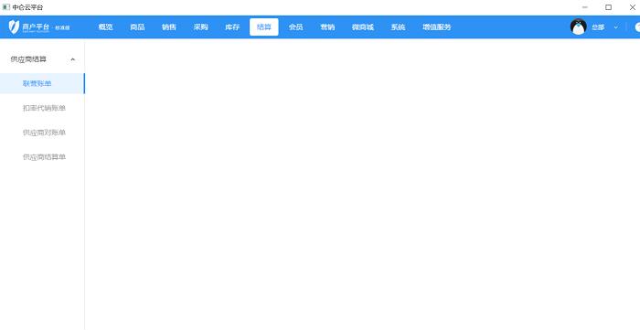Open the 会员 tab

tap(295, 27)
